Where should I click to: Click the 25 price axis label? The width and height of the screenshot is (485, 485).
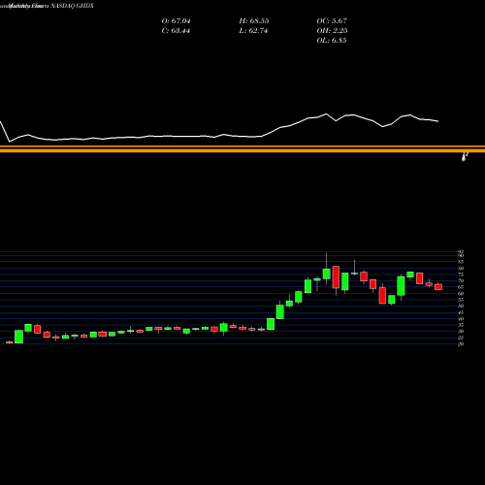[x=461, y=338]
